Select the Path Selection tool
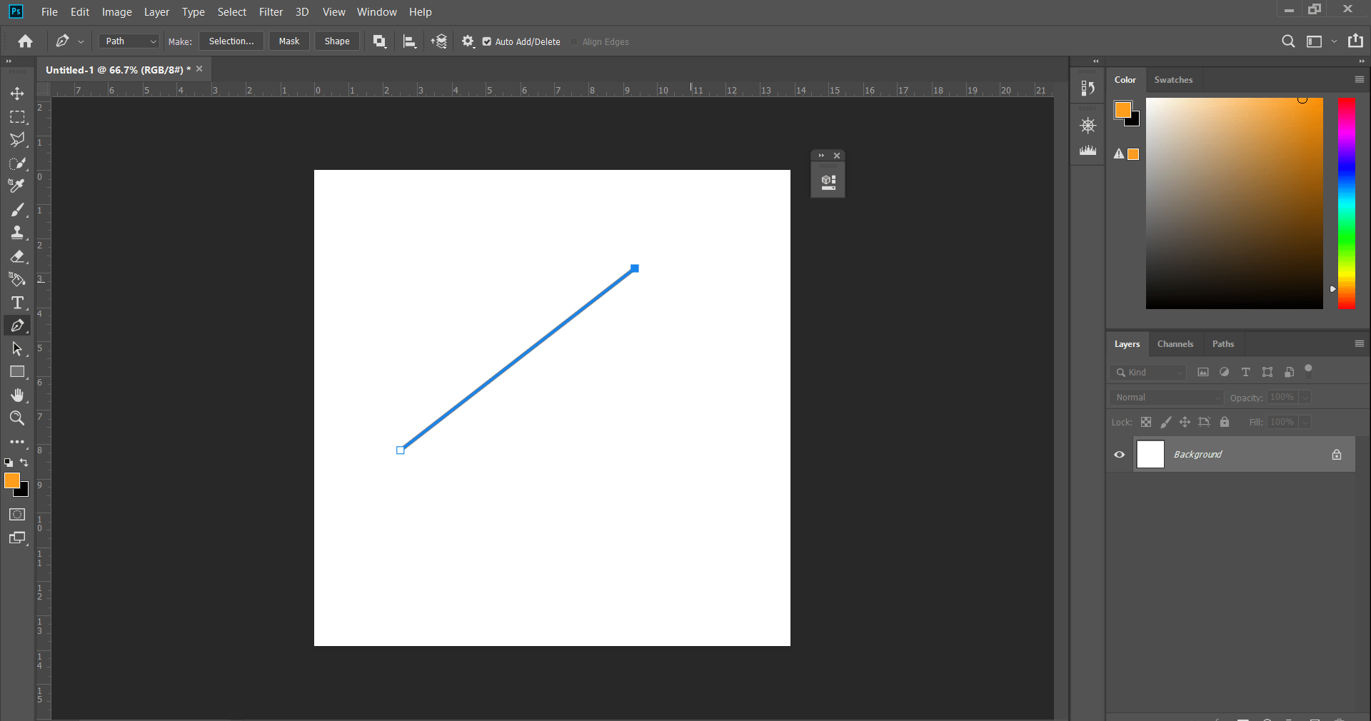The image size is (1371, 721). [x=17, y=349]
